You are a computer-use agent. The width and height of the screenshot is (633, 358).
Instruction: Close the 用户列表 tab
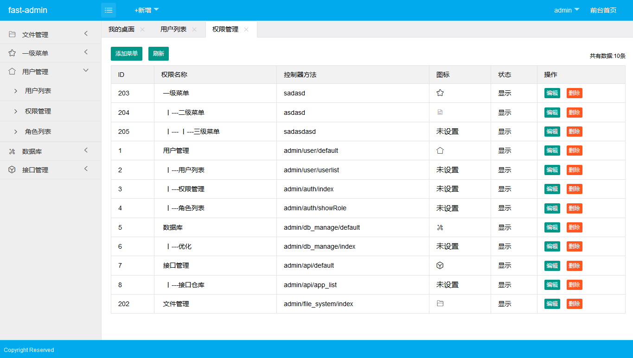pyautogui.click(x=194, y=30)
